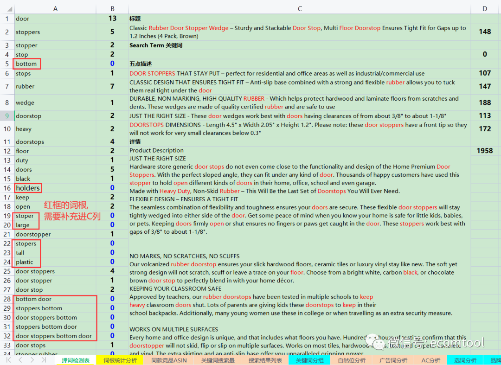This screenshot has height=365, width=501.
Task: Click the 'Search Term 关键词' cell
Action: pyautogui.click(x=299, y=45)
